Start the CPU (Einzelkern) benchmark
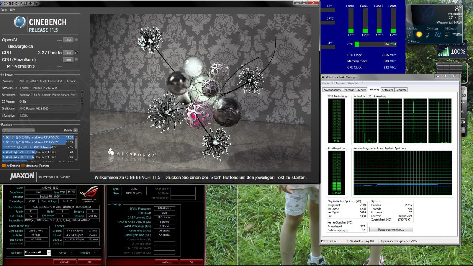Screen dimensions: 473x266 point(68,60)
